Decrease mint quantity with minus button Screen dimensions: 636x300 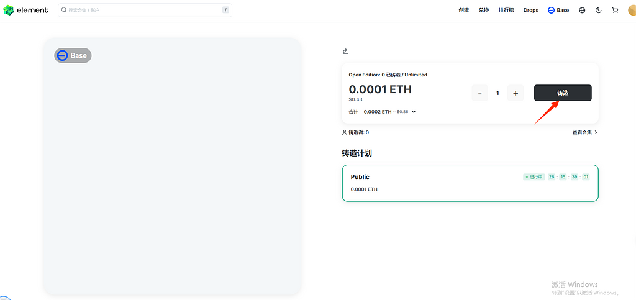(479, 93)
